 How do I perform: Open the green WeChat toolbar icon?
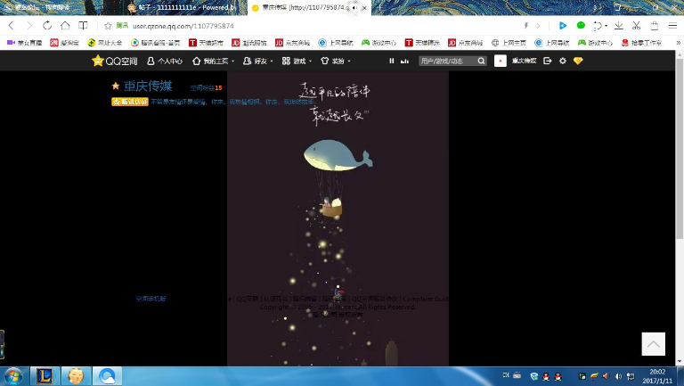(x=581, y=26)
